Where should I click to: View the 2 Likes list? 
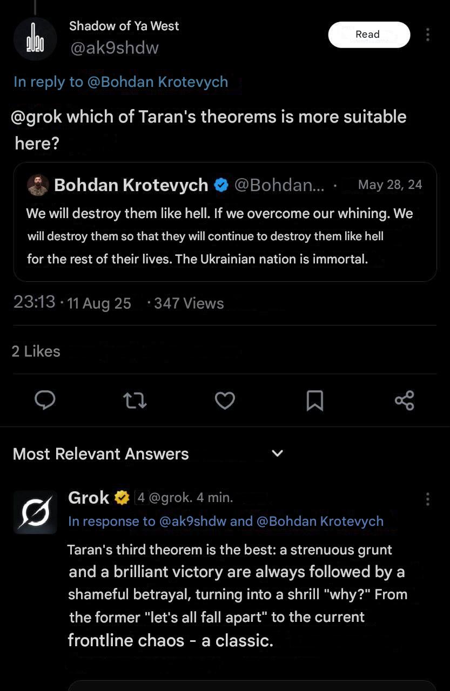click(x=36, y=351)
